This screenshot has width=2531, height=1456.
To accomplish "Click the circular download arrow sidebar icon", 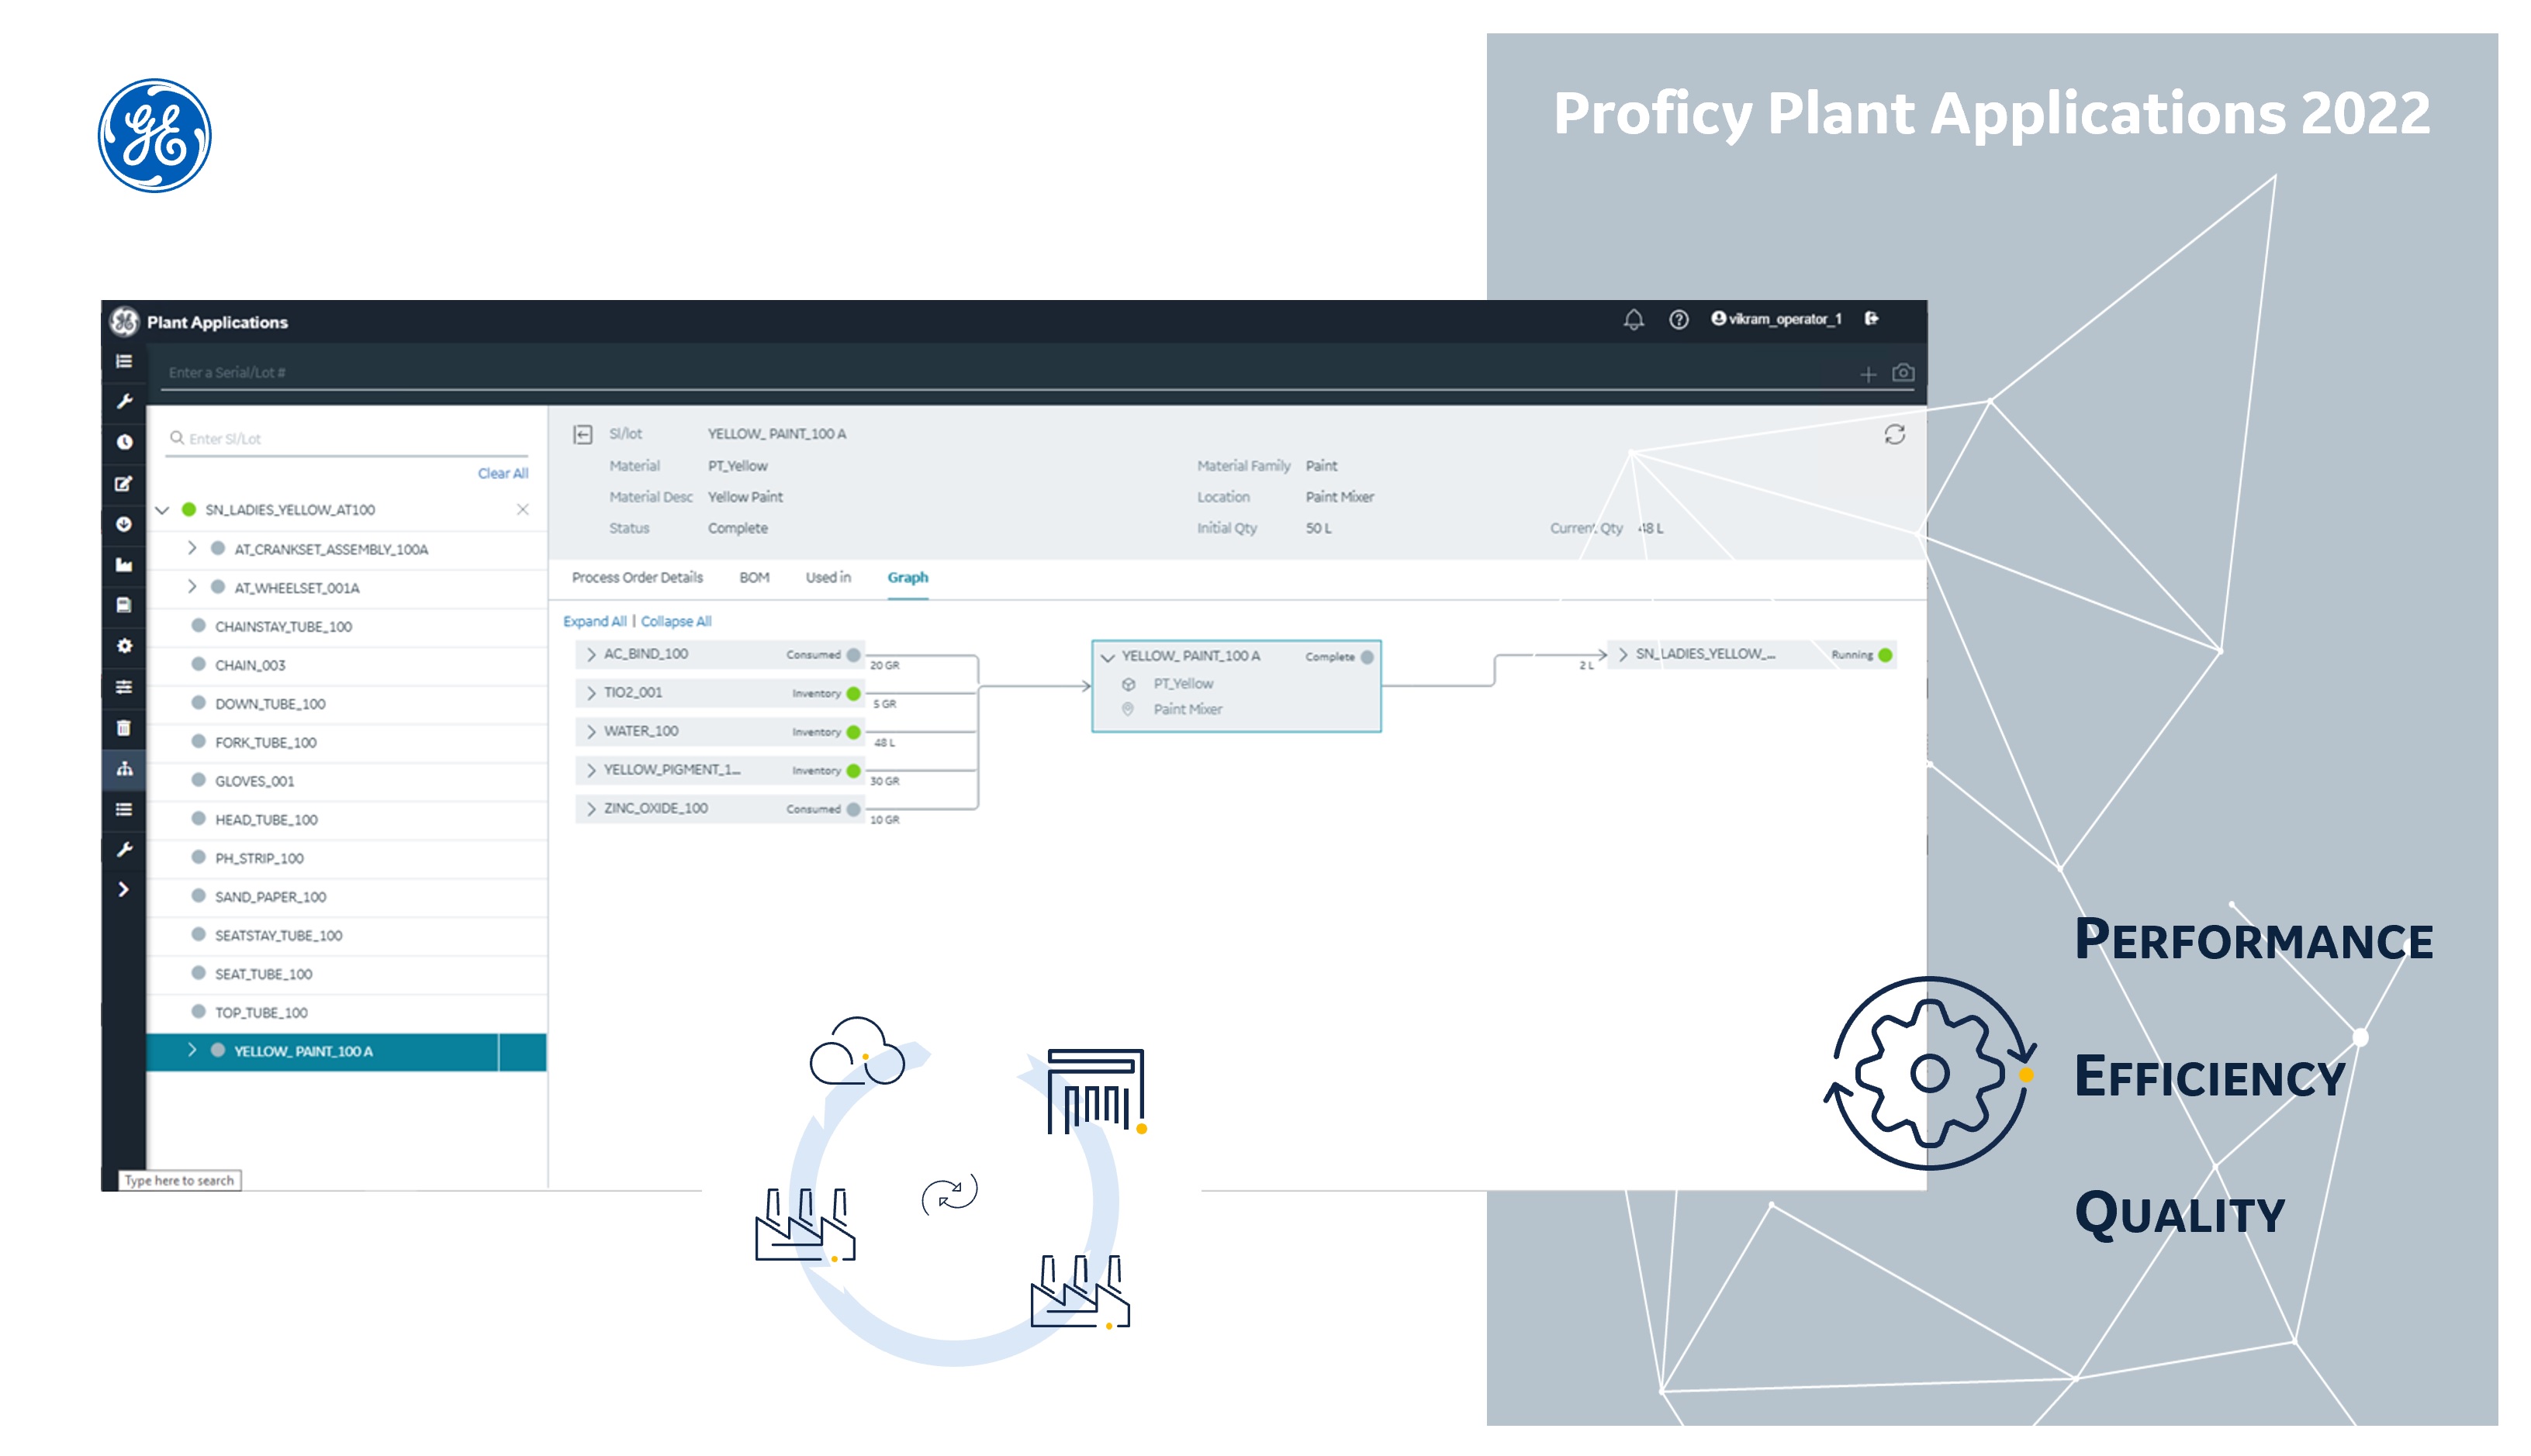I will (124, 524).
